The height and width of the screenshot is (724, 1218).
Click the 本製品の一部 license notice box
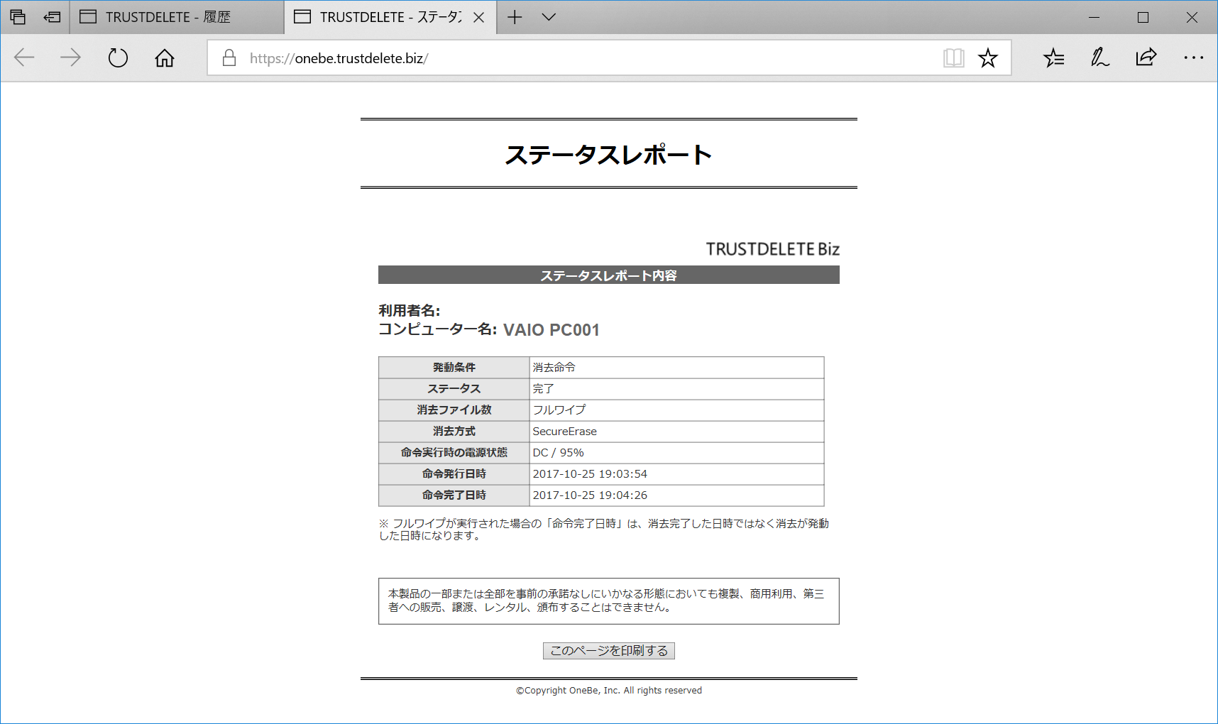point(609,601)
